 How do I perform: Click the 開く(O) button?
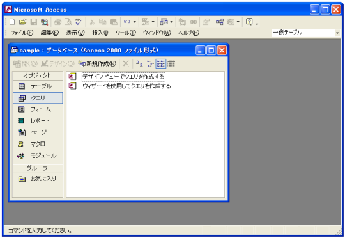pos(26,64)
